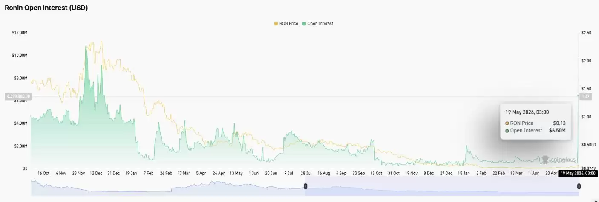
Task: Click the 8 Dec date label
Action: click(429, 173)
